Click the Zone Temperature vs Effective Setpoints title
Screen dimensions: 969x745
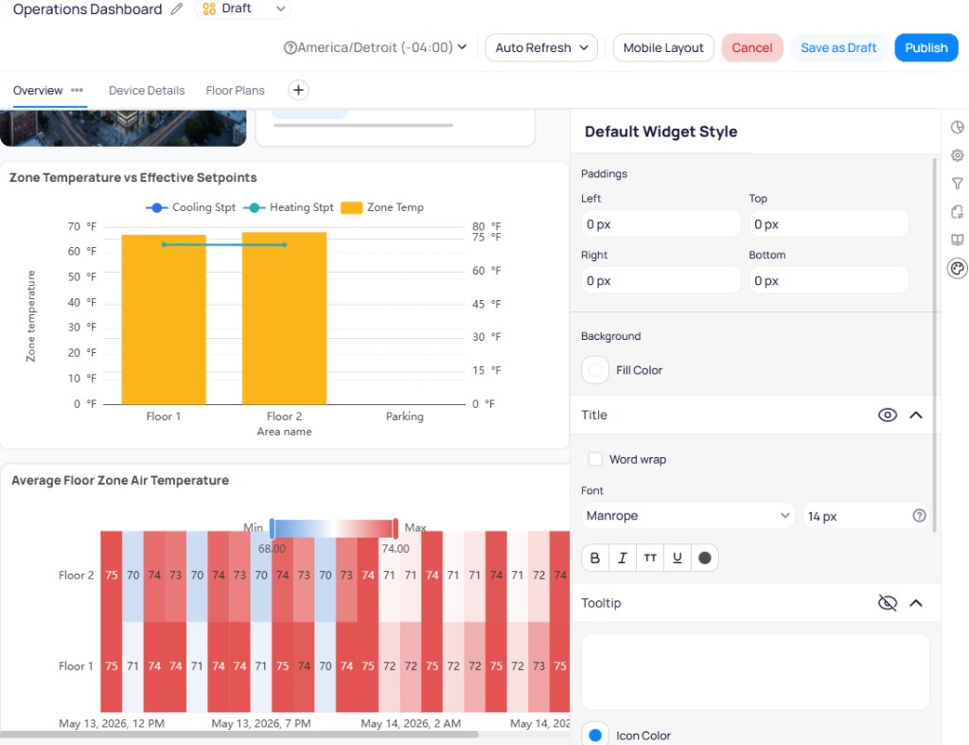(132, 177)
